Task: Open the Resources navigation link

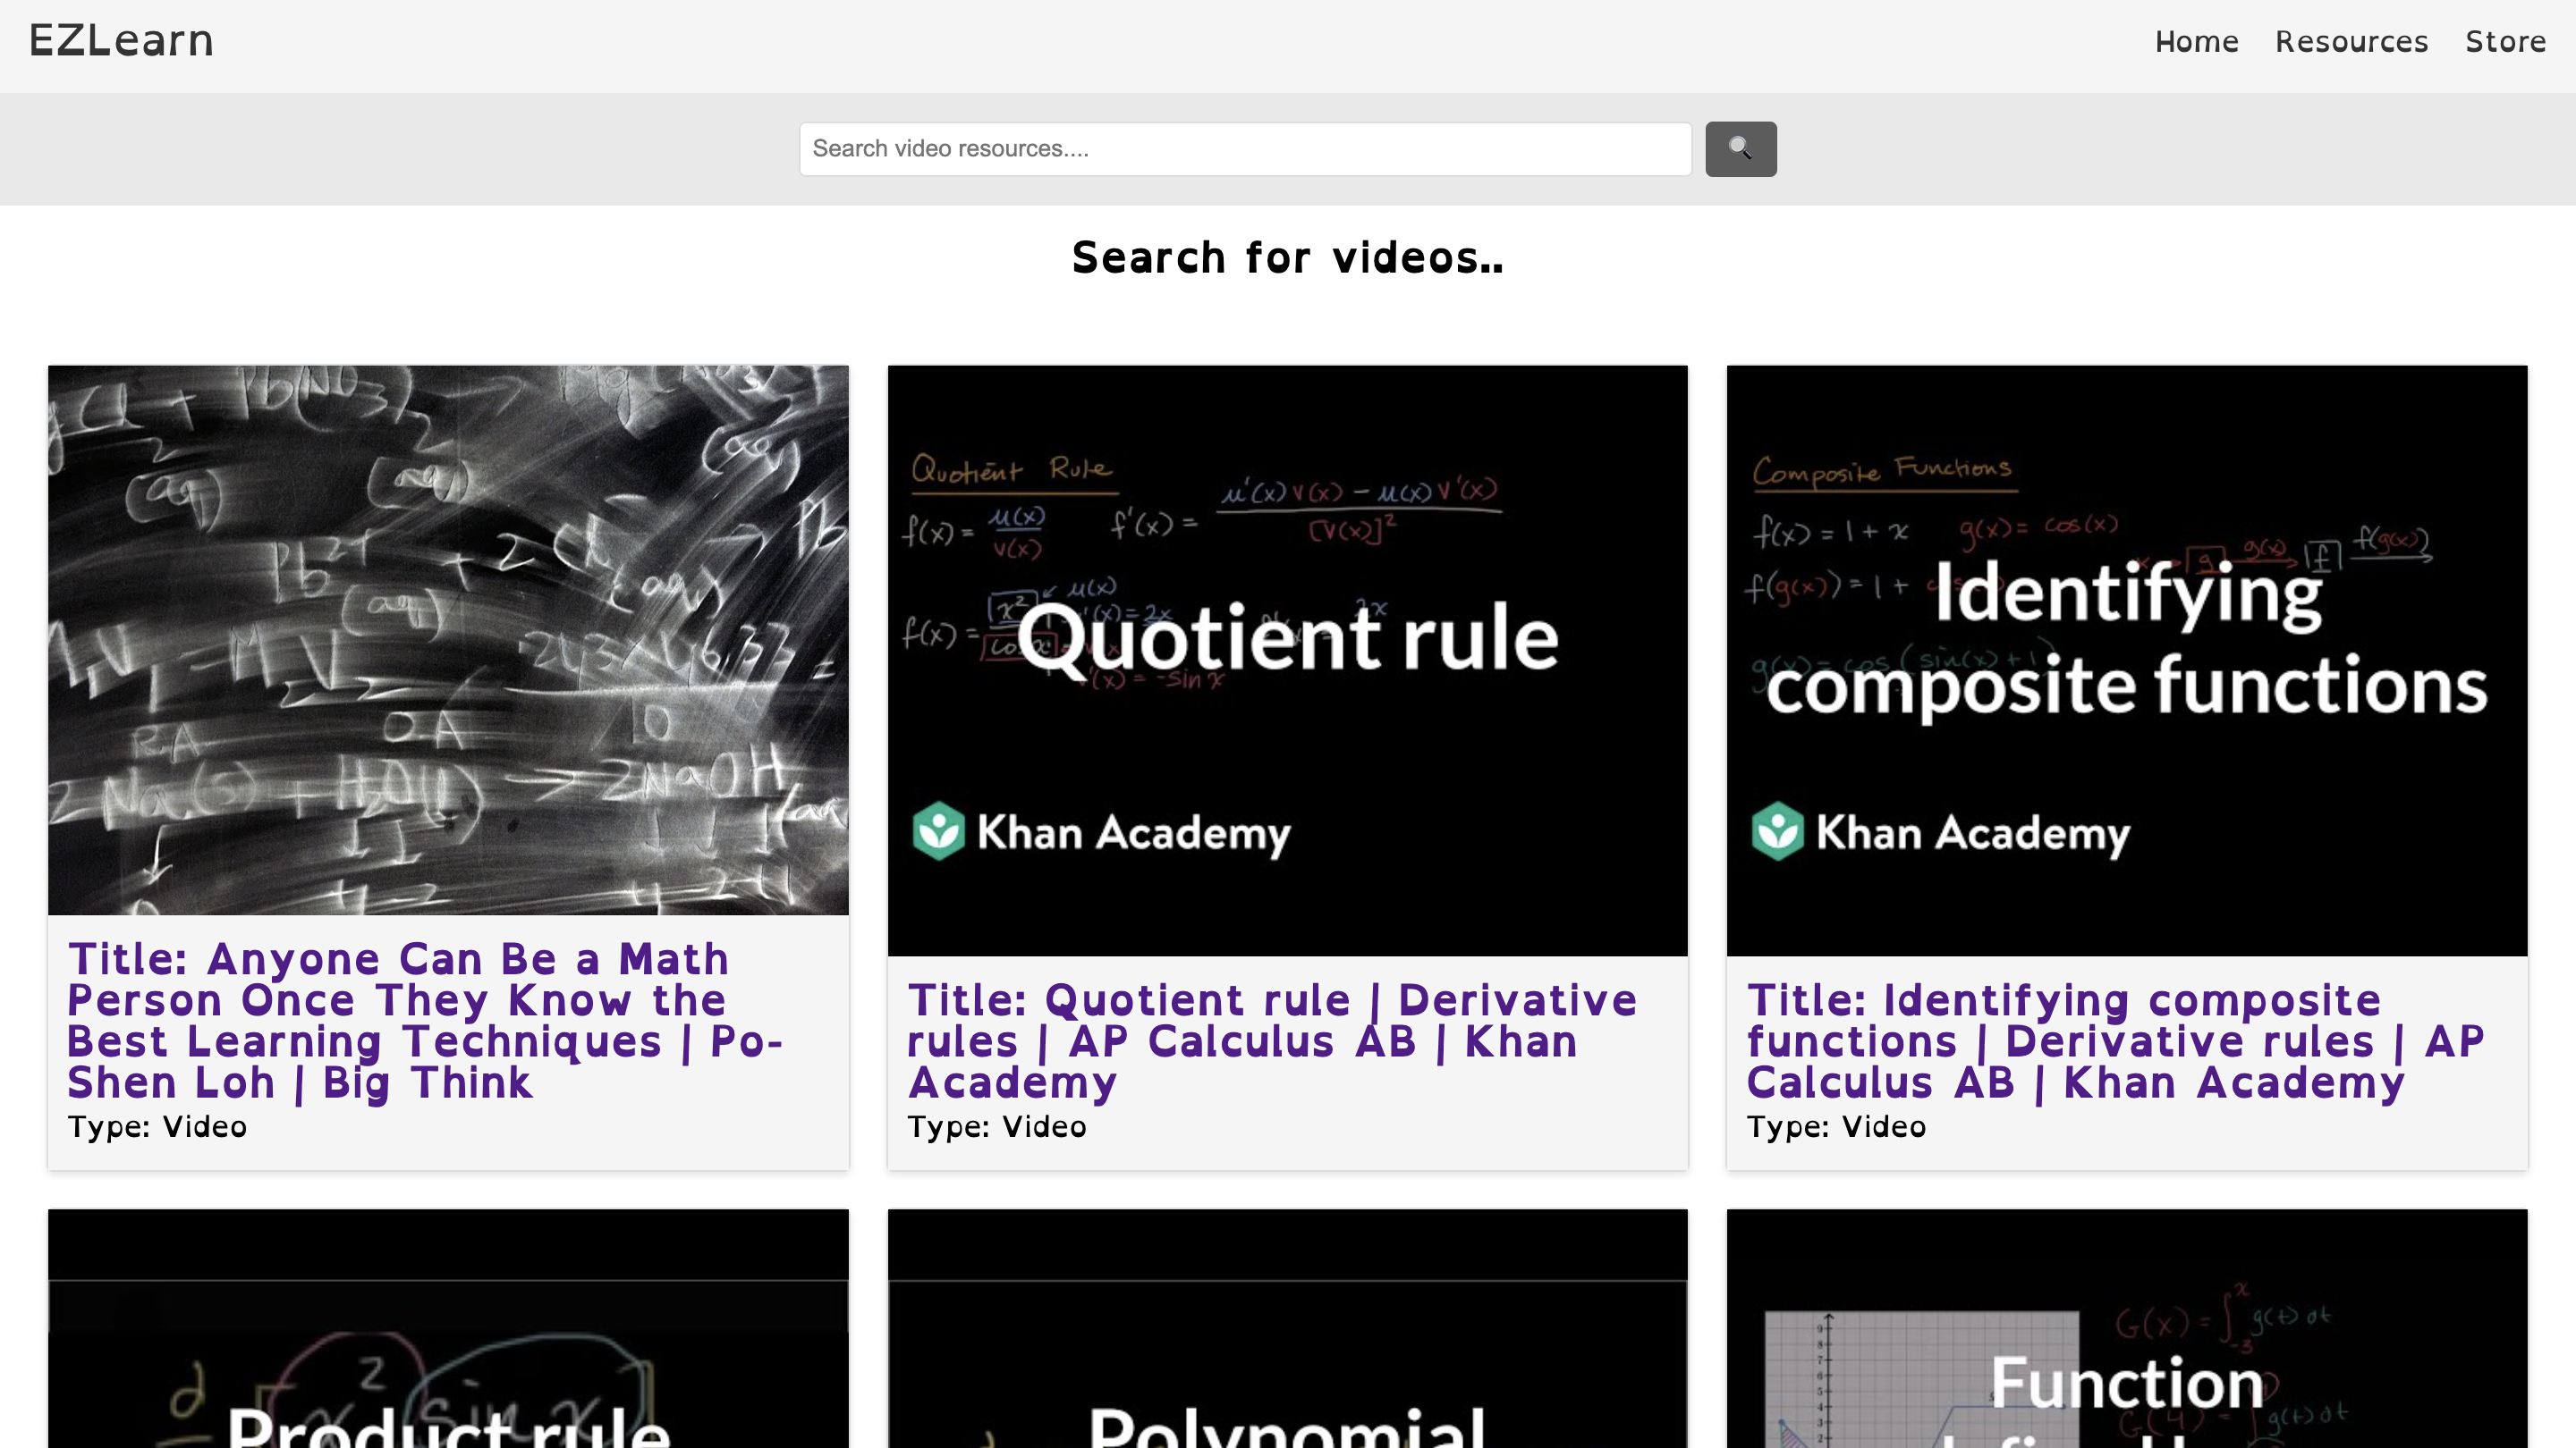Action: [x=2351, y=42]
